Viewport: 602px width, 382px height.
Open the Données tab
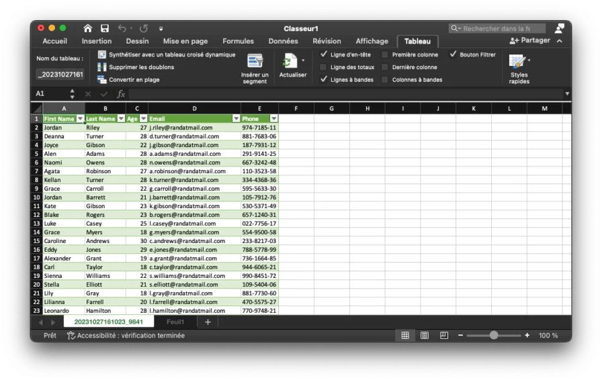tap(284, 41)
